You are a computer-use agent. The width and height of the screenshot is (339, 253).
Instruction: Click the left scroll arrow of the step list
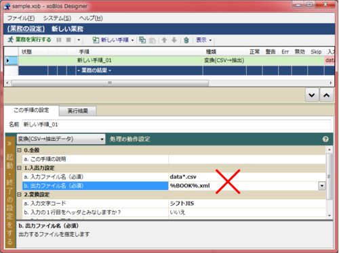pos(7,83)
